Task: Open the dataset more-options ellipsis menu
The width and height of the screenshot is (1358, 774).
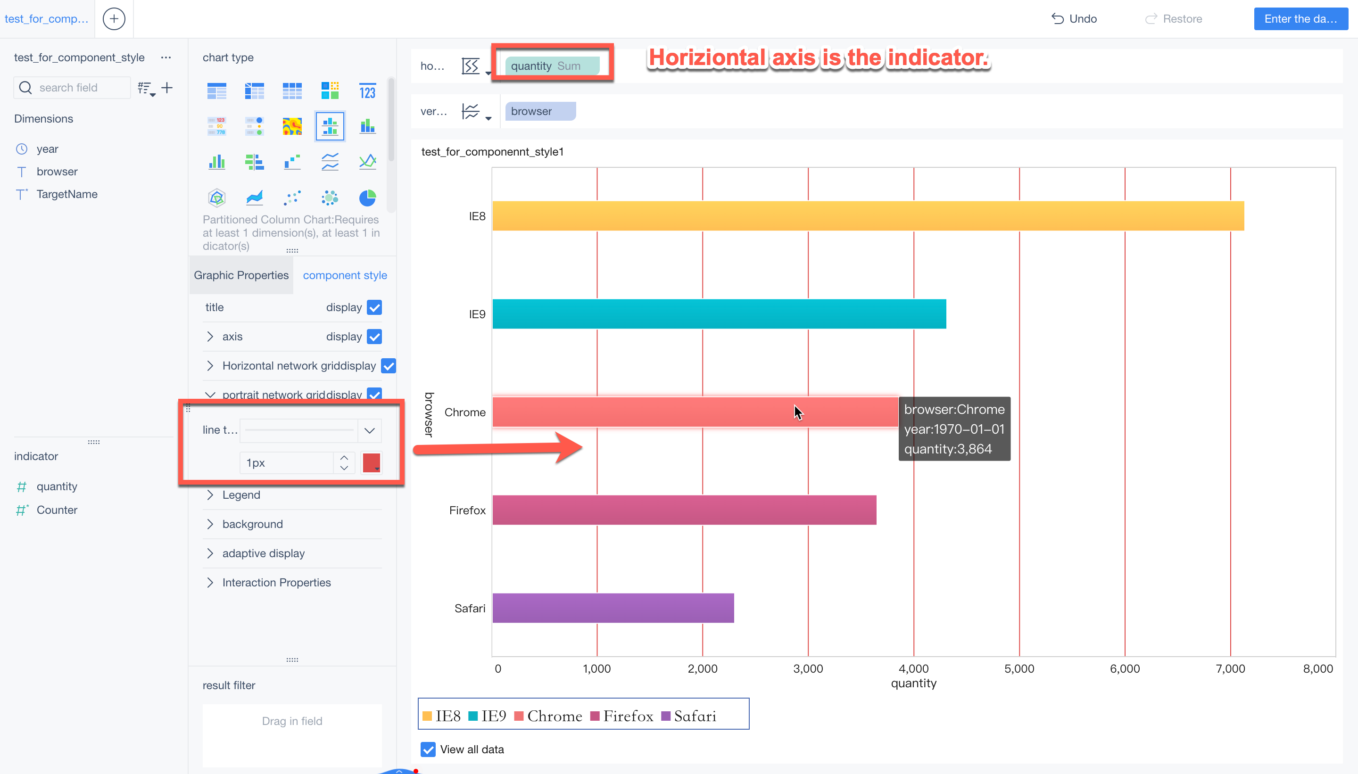Action: coord(166,58)
